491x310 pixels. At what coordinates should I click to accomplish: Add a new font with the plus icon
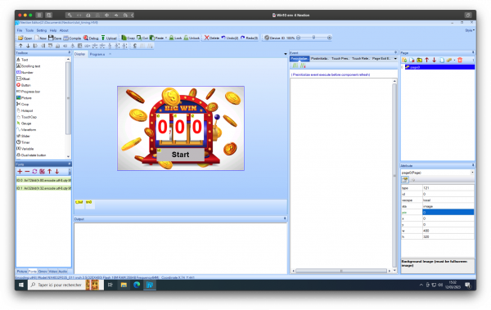[20, 171]
